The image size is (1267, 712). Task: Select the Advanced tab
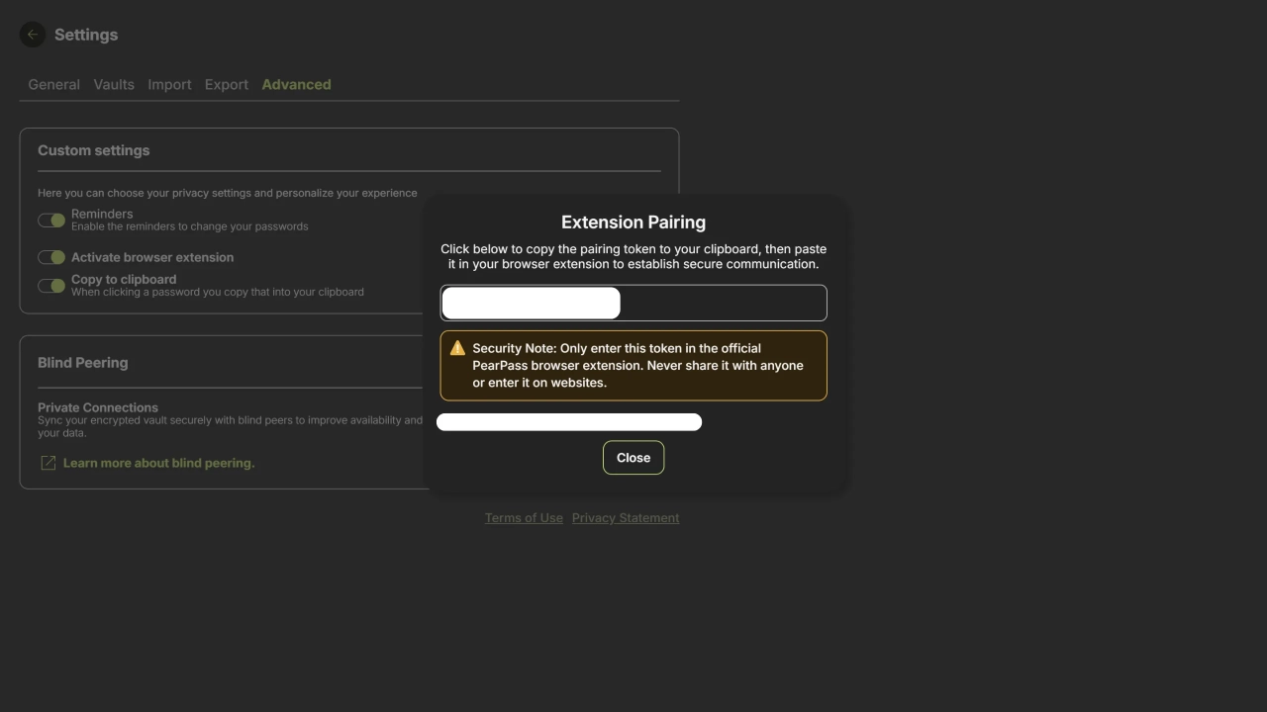click(x=296, y=85)
